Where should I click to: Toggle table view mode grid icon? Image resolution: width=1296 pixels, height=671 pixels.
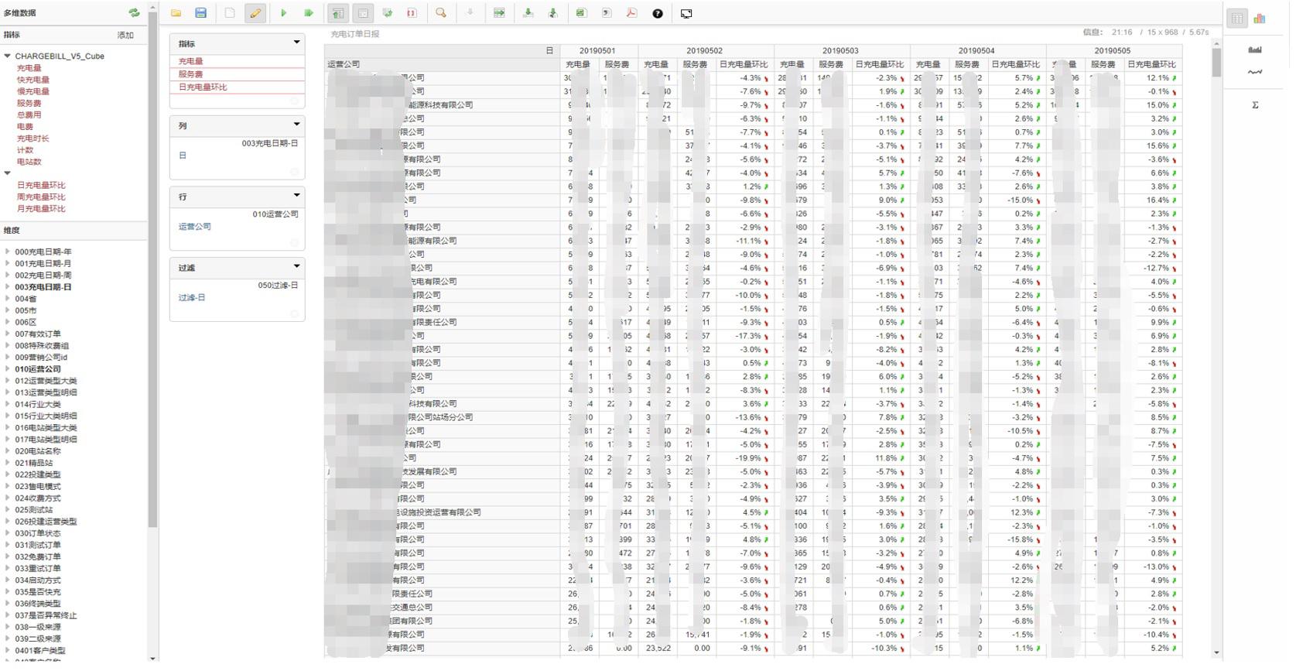click(x=1238, y=19)
